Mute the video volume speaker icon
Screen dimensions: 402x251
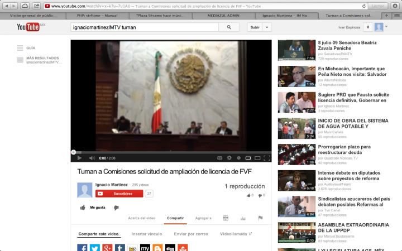(90, 158)
